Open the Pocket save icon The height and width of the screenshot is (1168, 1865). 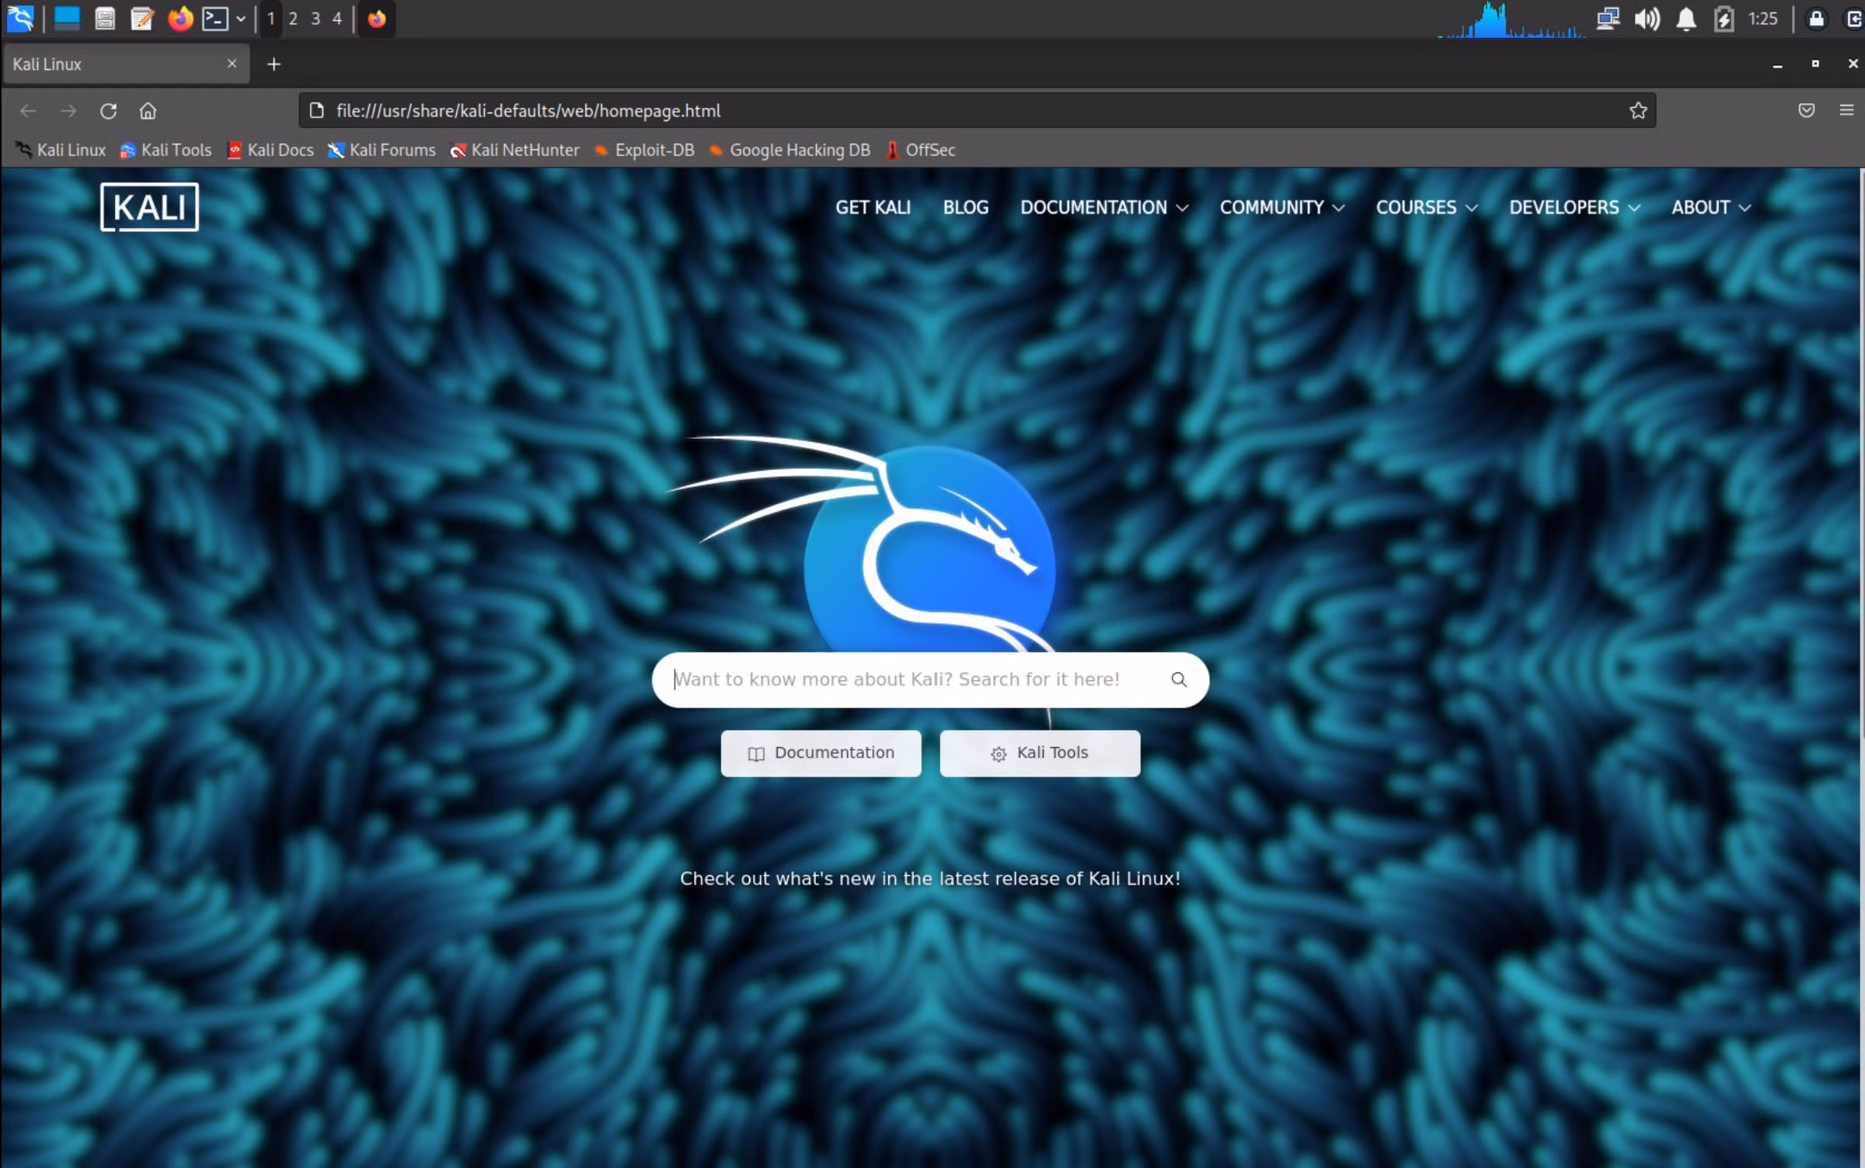tap(1807, 111)
